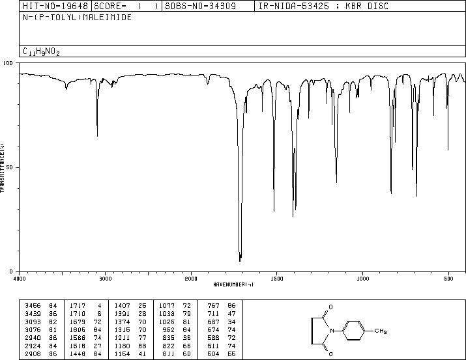Click the 4000 tick label on wavenumber axis

click(x=20, y=279)
